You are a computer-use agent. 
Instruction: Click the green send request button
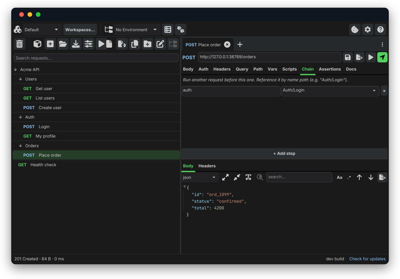click(382, 57)
